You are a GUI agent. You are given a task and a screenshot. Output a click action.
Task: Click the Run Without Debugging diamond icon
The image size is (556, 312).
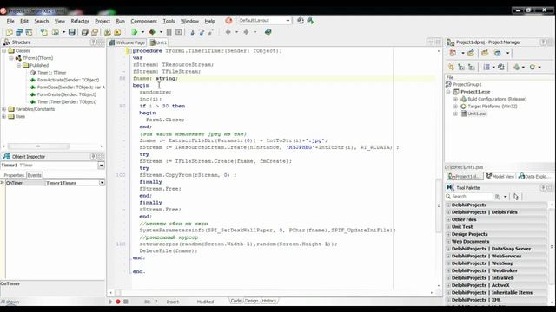pyautogui.click(x=152, y=32)
